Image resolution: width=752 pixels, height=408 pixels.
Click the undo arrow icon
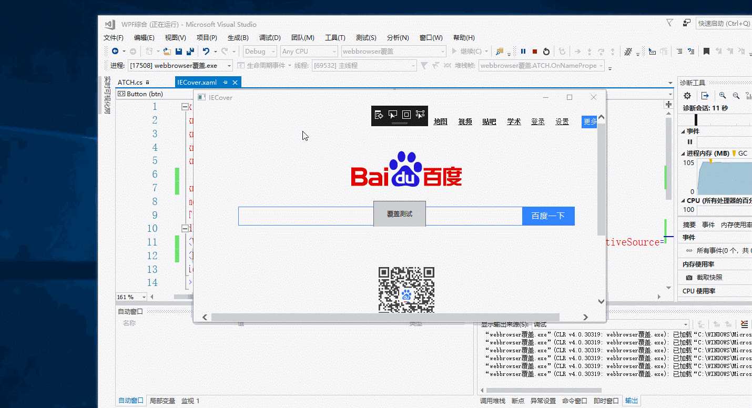click(206, 51)
